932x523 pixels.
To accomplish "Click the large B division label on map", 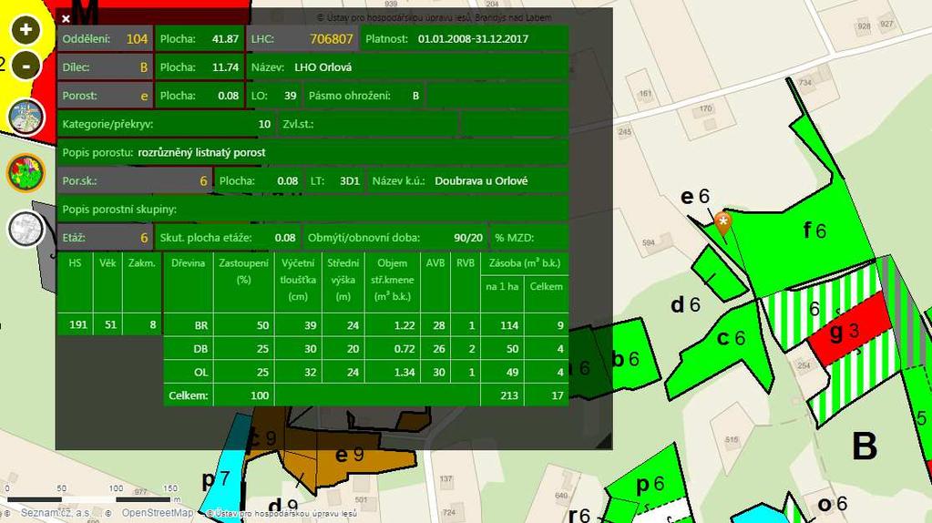I will [865, 446].
